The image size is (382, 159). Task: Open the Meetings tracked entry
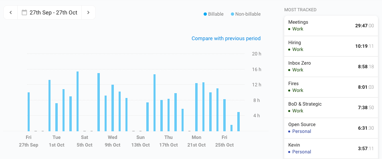(x=331, y=26)
